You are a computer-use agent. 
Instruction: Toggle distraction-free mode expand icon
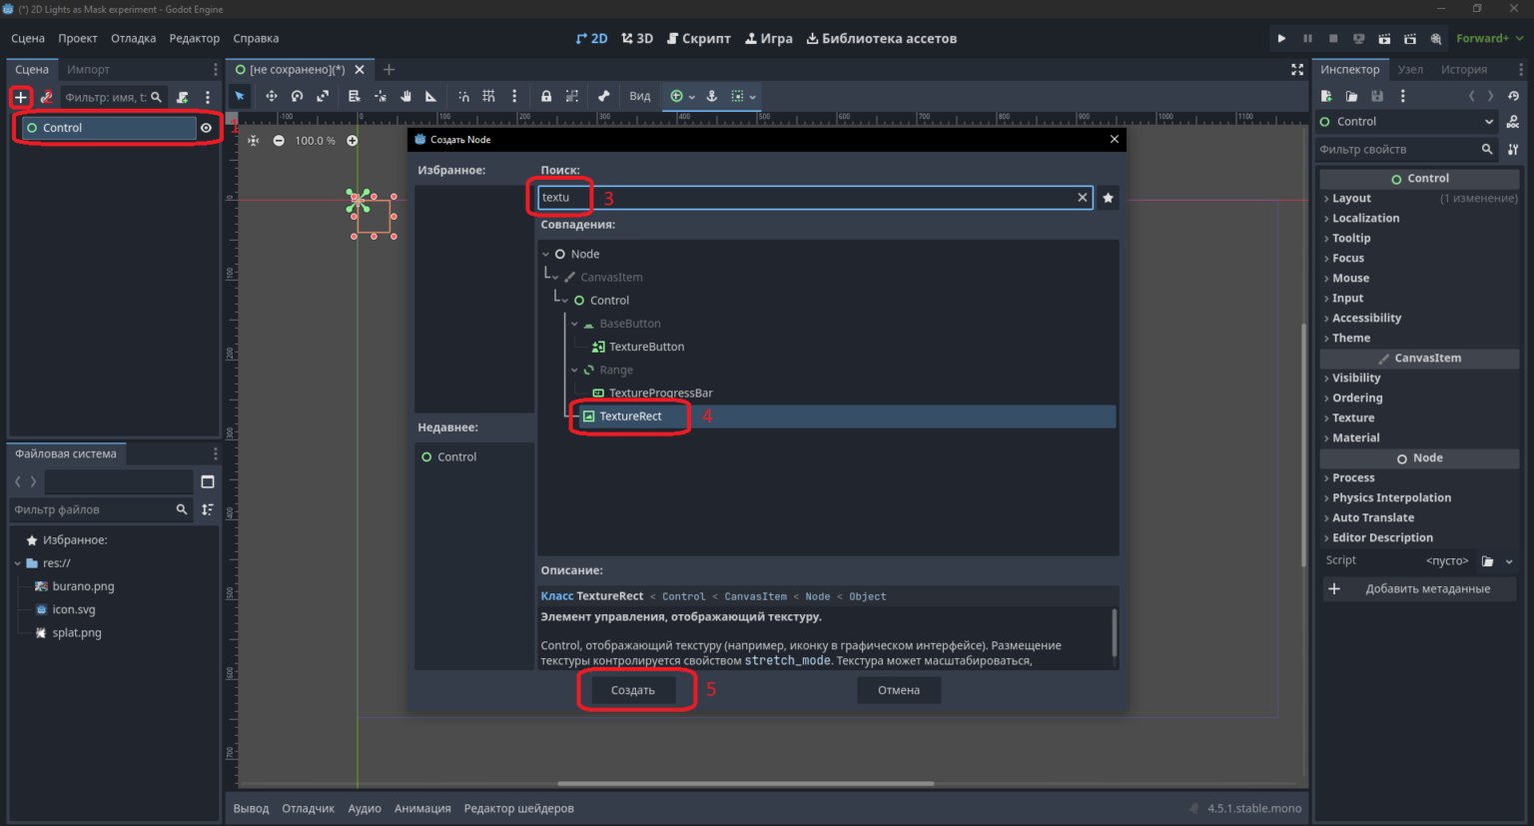tap(1297, 69)
